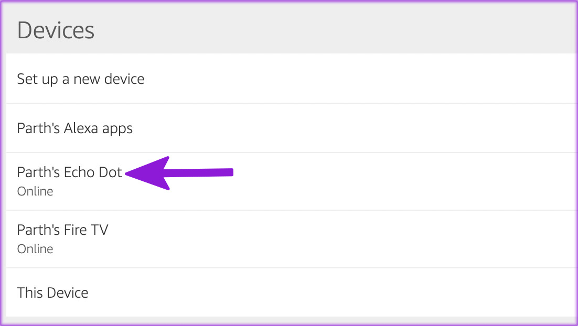
Task: Open Set up a new device
Action: click(80, 79)
